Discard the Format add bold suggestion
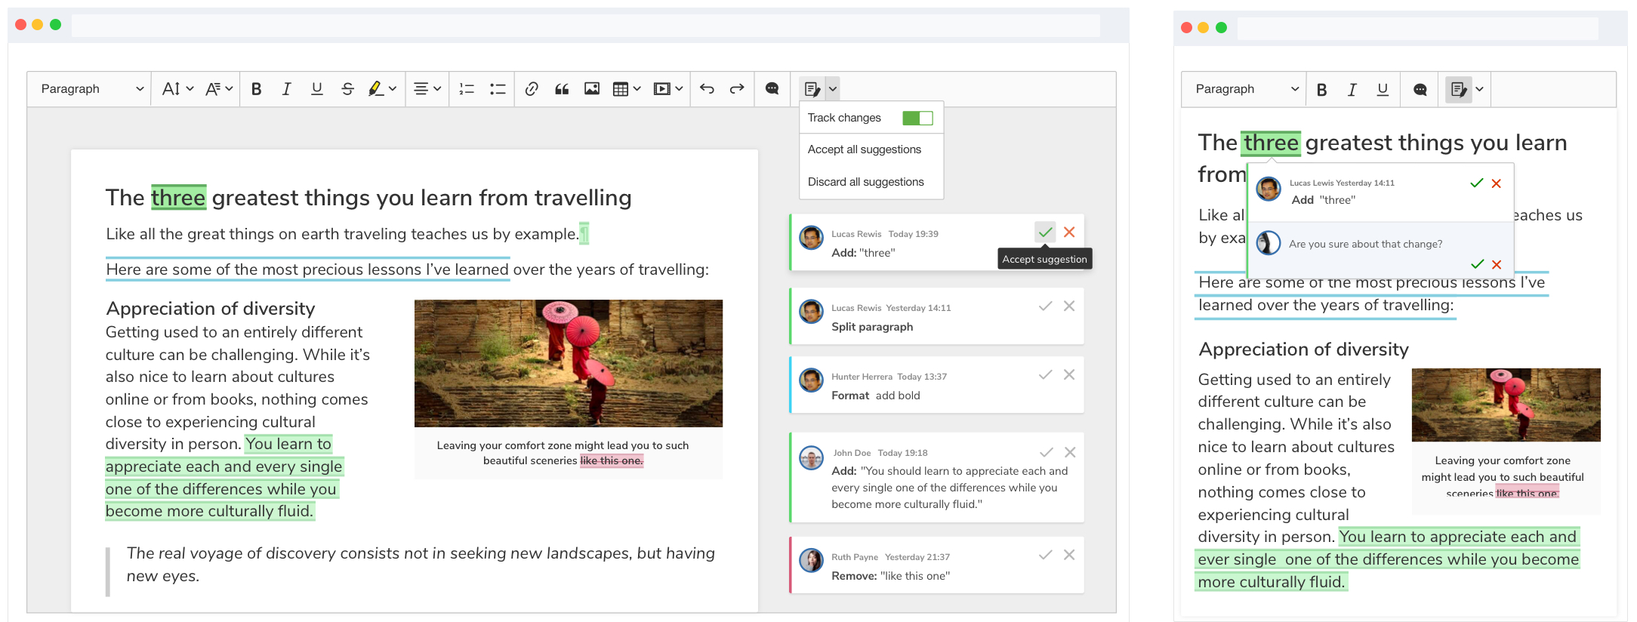This screenshot has width=1637, height=622. [x=1069, y=374]
